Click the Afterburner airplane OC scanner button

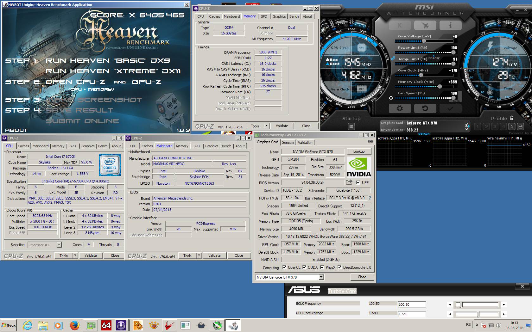click(425, 25)
